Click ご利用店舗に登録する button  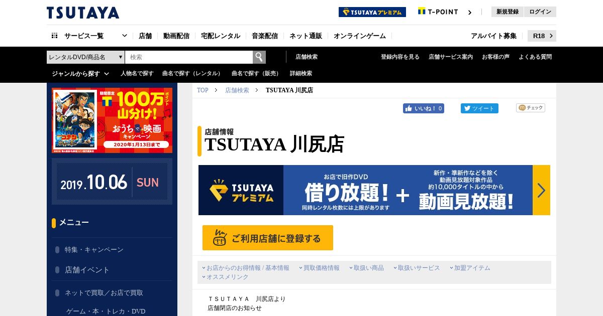(x=268, y=238)
